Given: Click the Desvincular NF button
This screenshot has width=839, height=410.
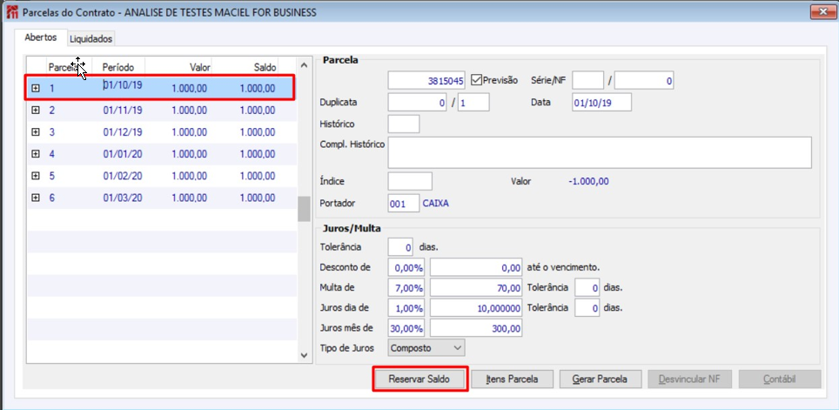Looking at the screenshot, I should [x=689, y=380].
